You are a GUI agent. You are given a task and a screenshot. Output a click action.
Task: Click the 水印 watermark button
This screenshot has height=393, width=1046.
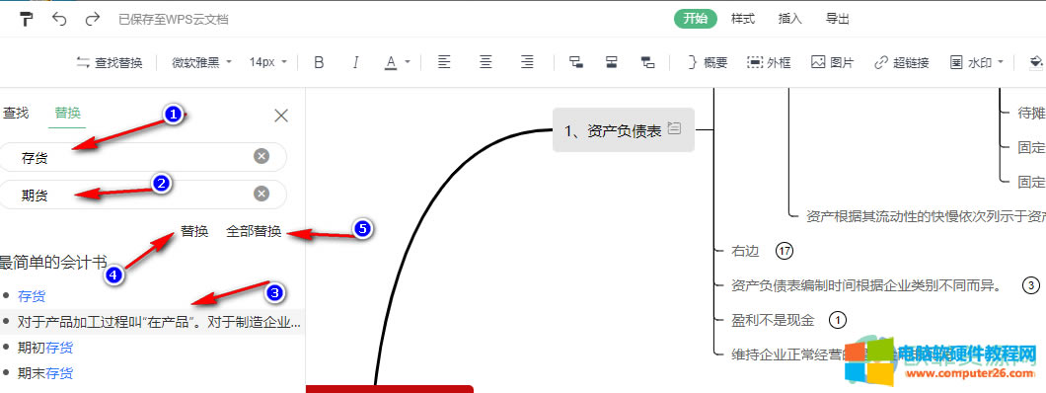pyautogui.click(x=971, y=63)
